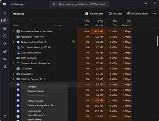The width and height of the screenshot is (159, 121).
Task: Sort by the Network column header
Action: click(x=125, y=23)
